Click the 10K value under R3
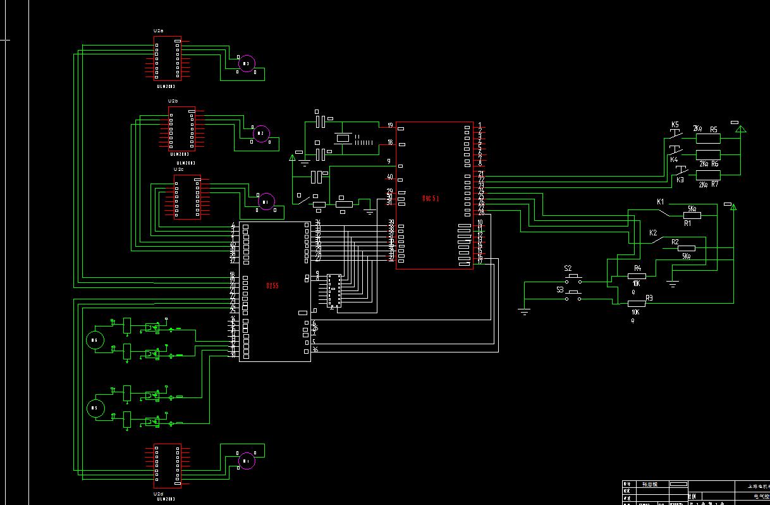The height and width of the screenshot is (505, 770). coord(635,312)
